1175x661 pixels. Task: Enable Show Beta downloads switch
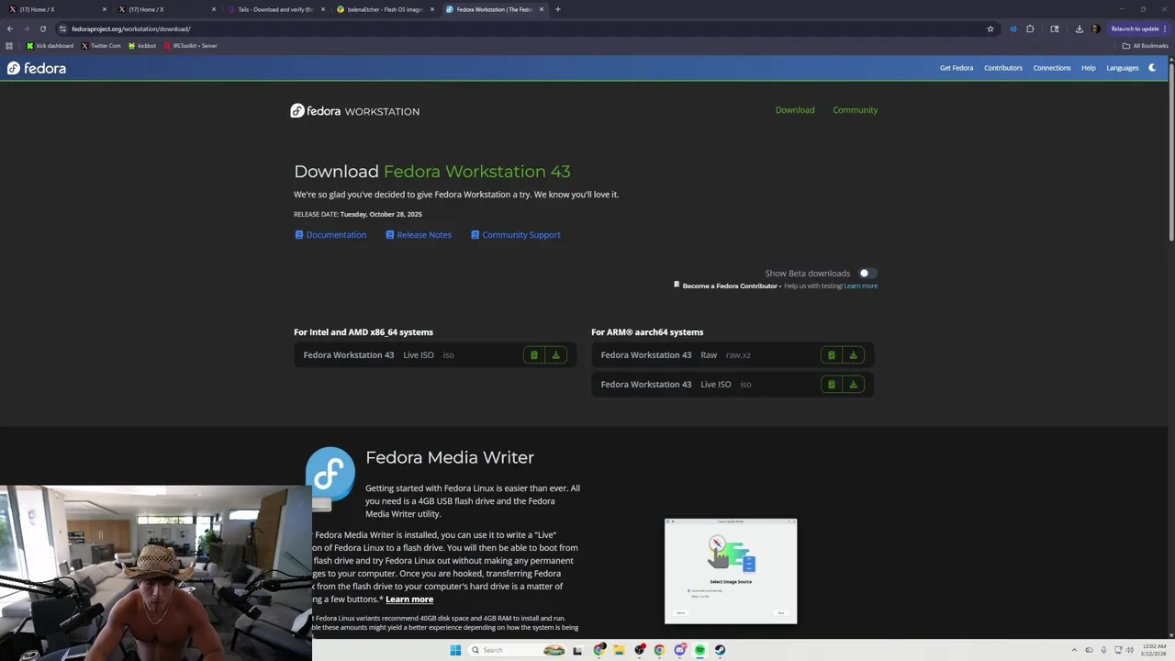click(867, 273)
